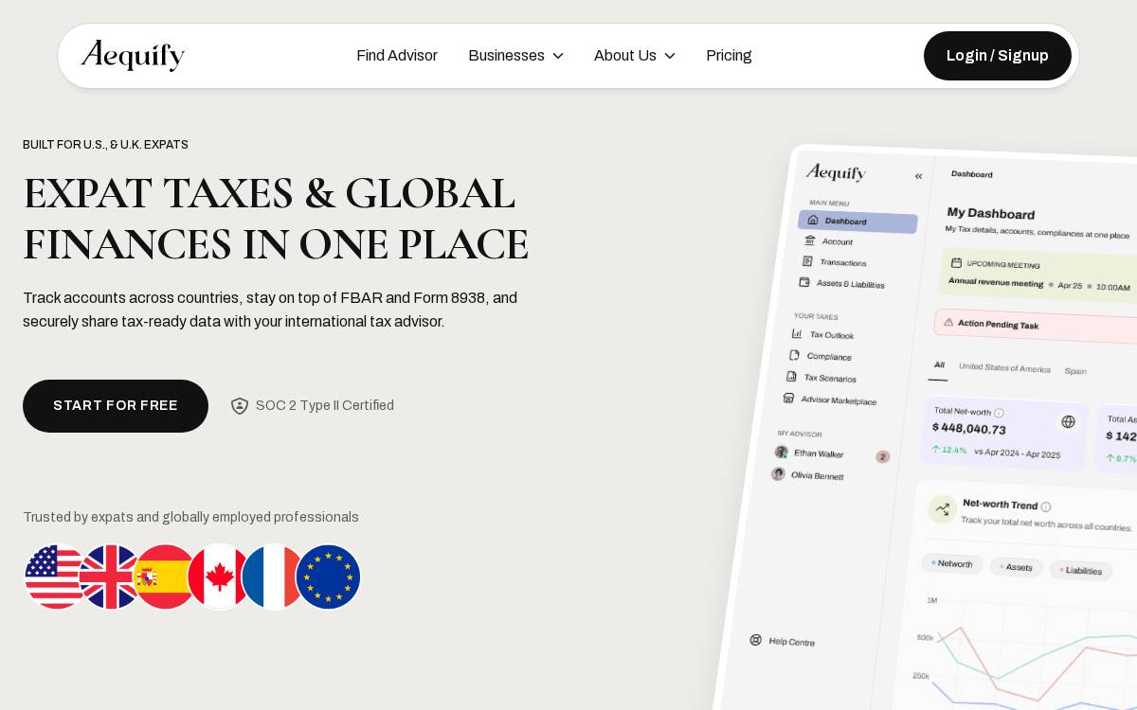Select Account in the preview sidebar
This screenshot has width=1137, height=710.
click(x=828, y=241)
